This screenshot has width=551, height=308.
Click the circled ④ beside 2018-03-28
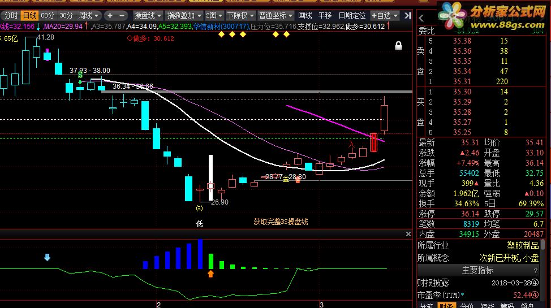click(535, 283)
